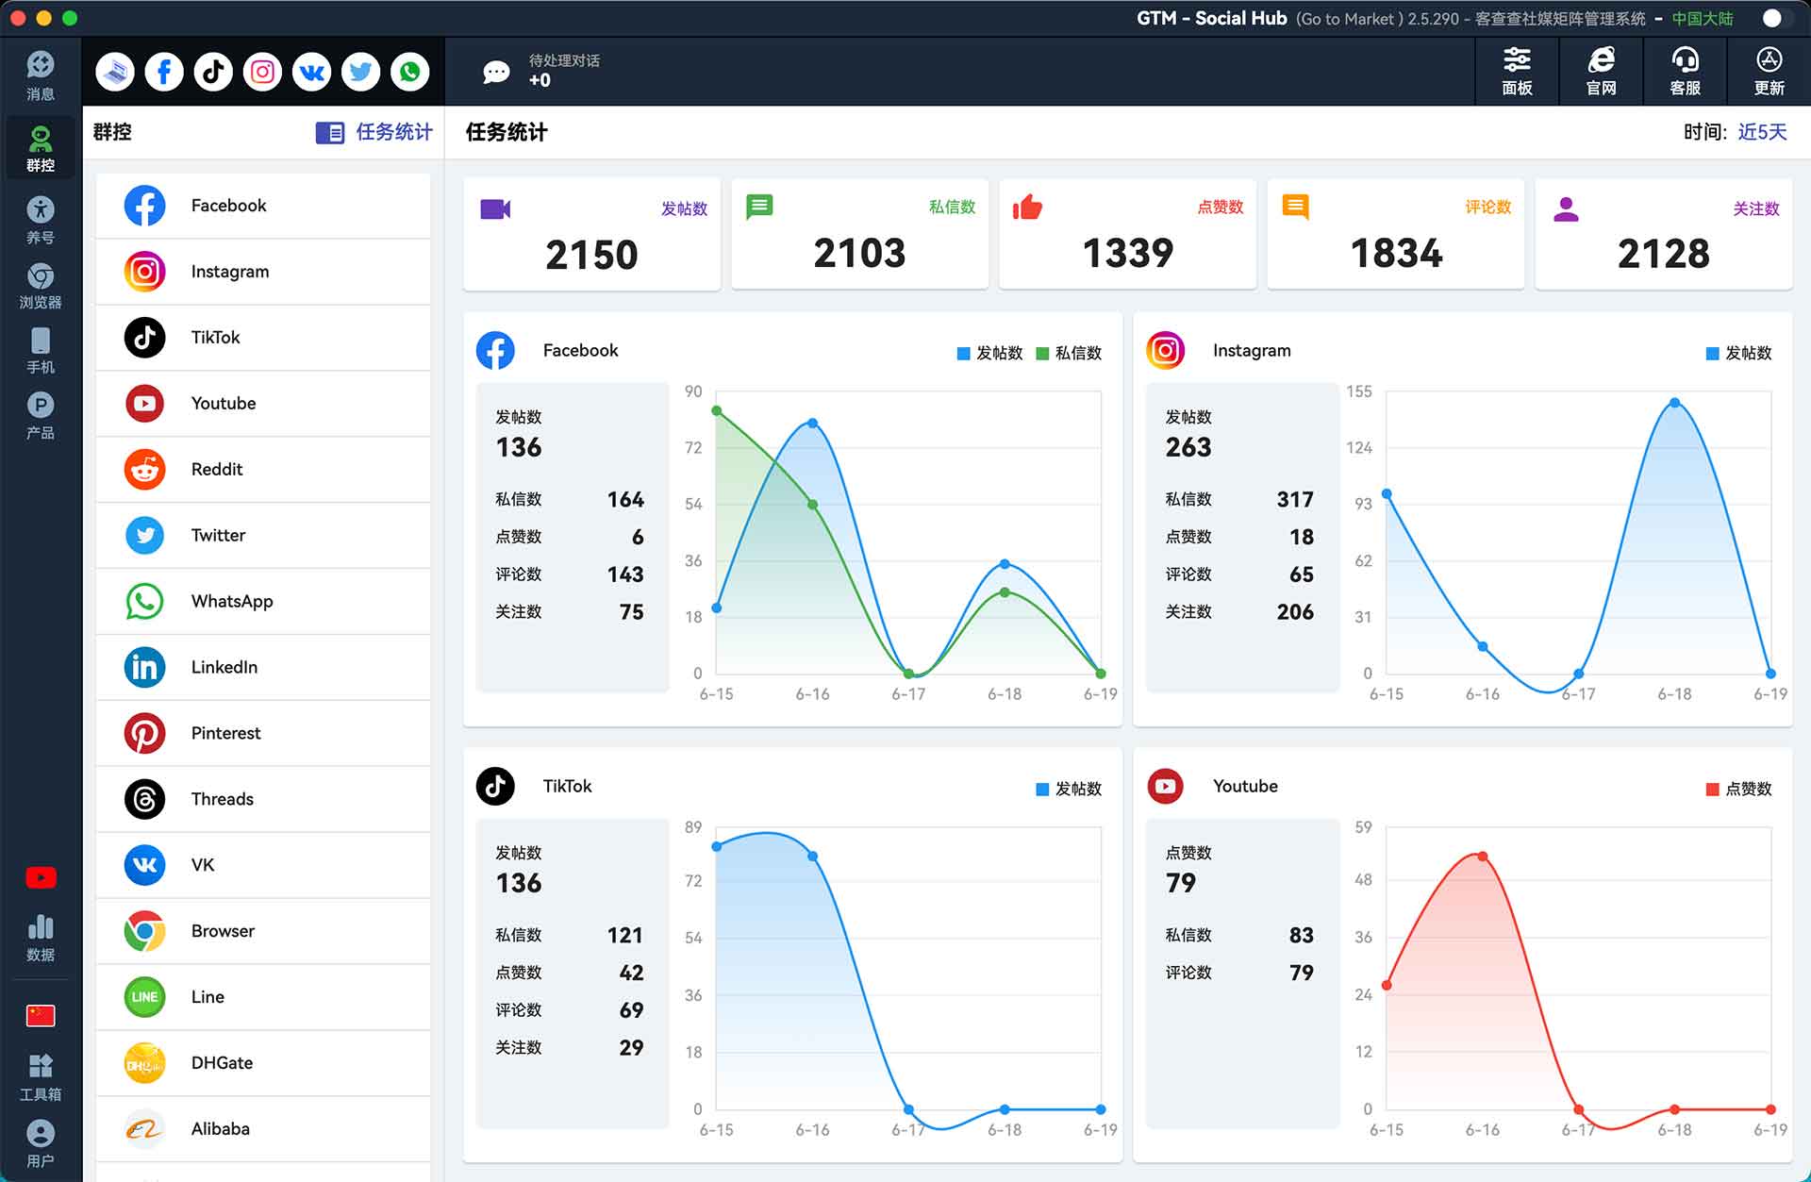The image size is (1811, 1182).
Task: Select WhatsApp in the platform list
Action: 263,602
